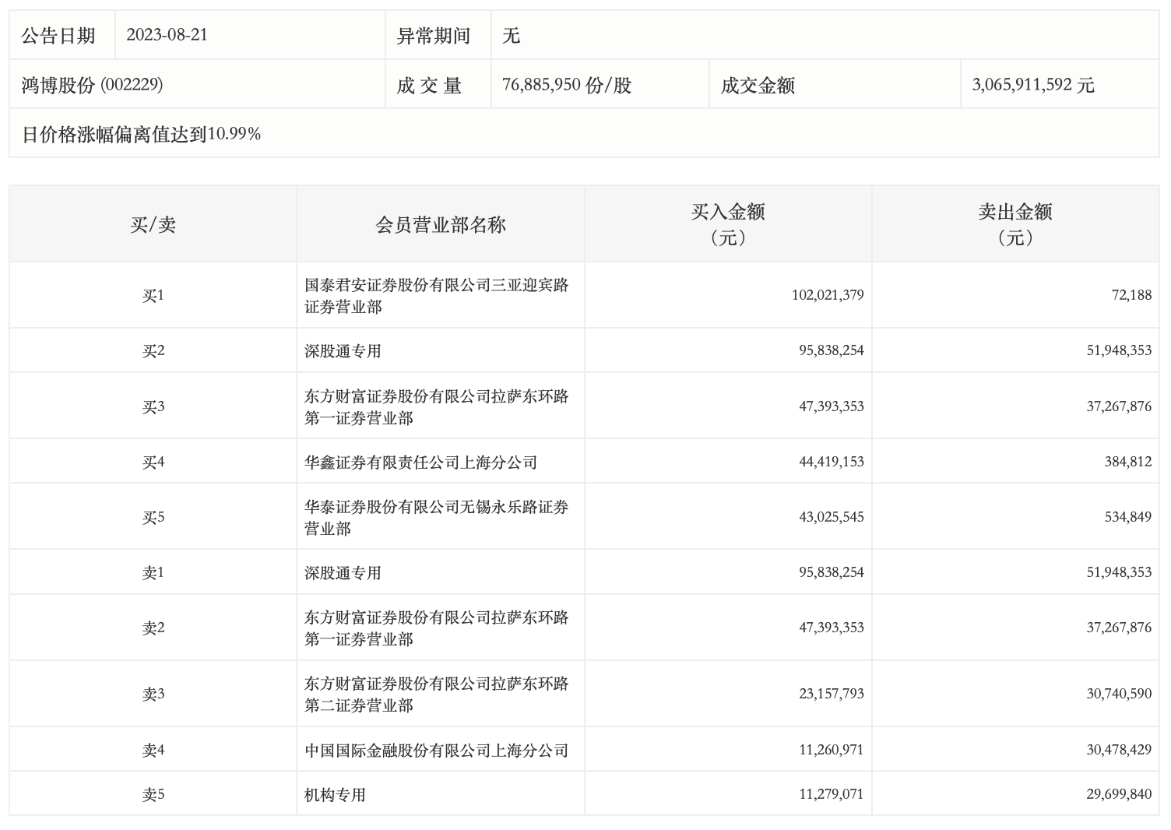Open 国泰君安证券三亚迎宾路证券营业部 entry

(x=436, y=296)
